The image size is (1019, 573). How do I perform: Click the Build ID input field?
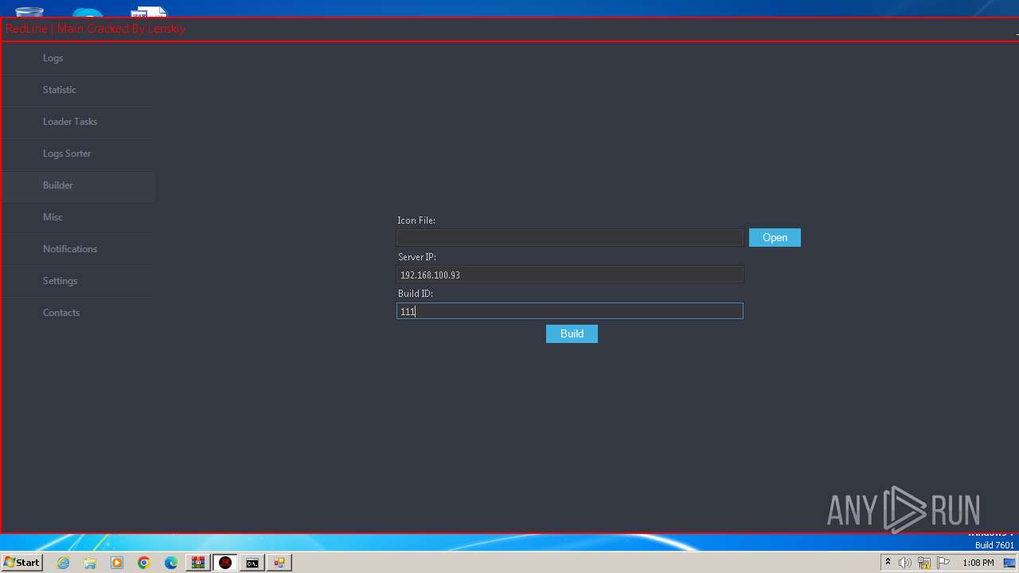(x=570, y=311)
